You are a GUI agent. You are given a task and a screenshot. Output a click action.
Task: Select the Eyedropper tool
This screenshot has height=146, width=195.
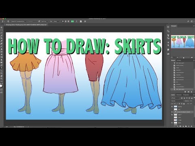2,41
